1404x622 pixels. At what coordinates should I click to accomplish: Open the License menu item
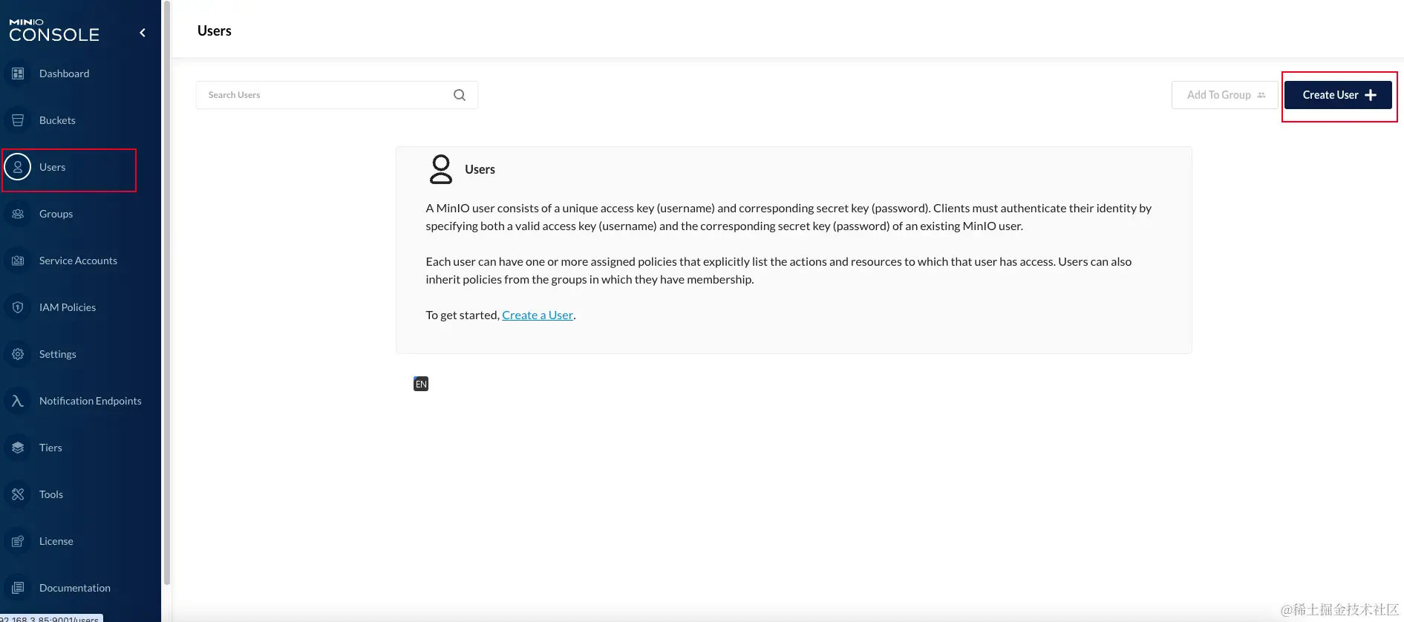click(56, 541)
